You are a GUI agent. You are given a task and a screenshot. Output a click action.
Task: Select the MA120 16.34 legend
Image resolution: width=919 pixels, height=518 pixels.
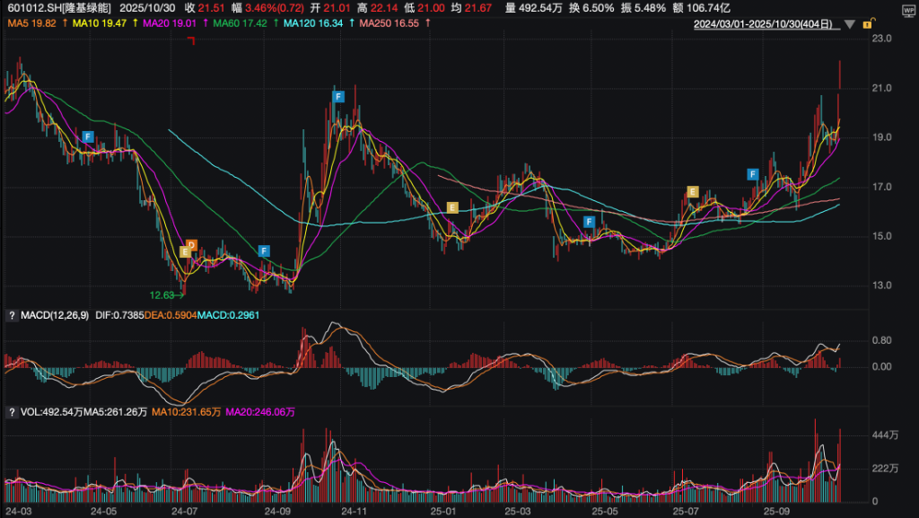313,23
